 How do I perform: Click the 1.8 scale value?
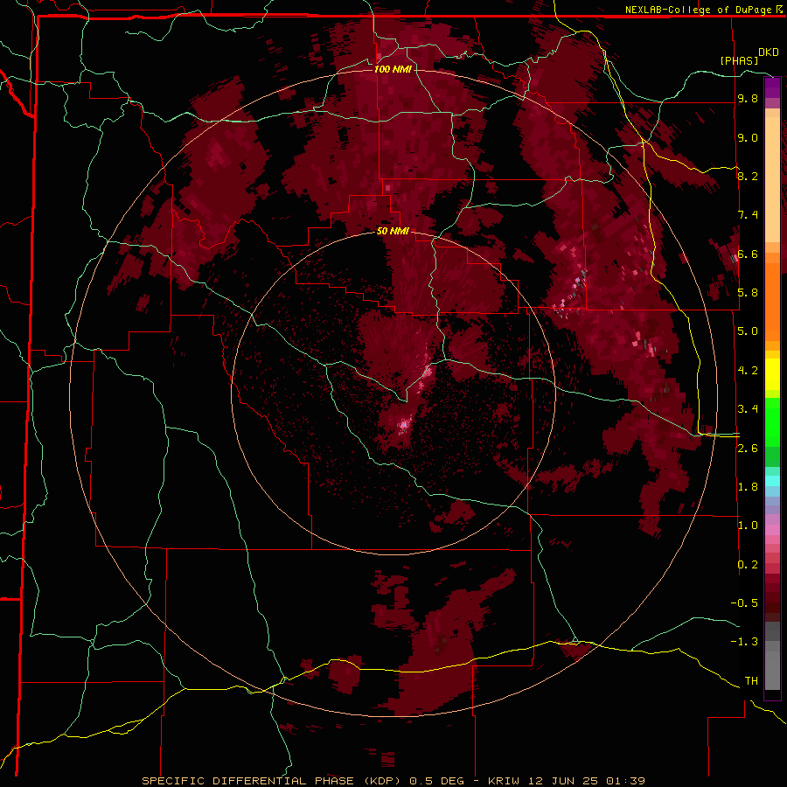click(x=748, y=487)
